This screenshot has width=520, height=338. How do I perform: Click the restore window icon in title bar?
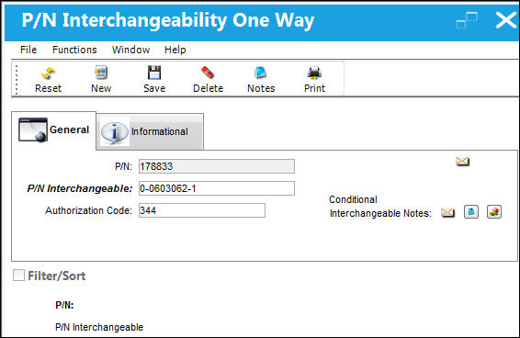click(x=467, y=20)
